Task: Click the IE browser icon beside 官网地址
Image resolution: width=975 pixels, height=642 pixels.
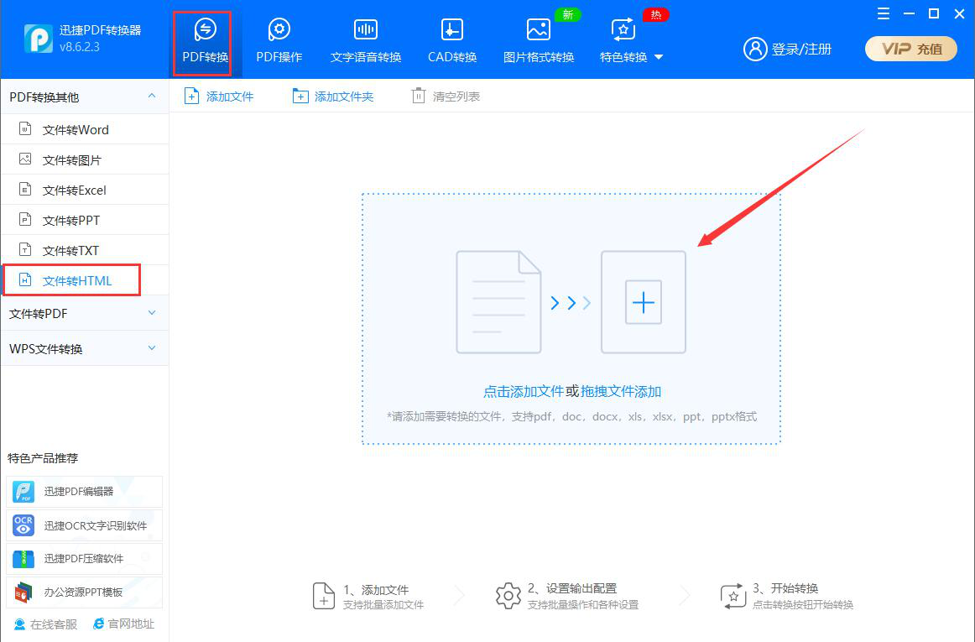Action: click(x=98, y=624)
